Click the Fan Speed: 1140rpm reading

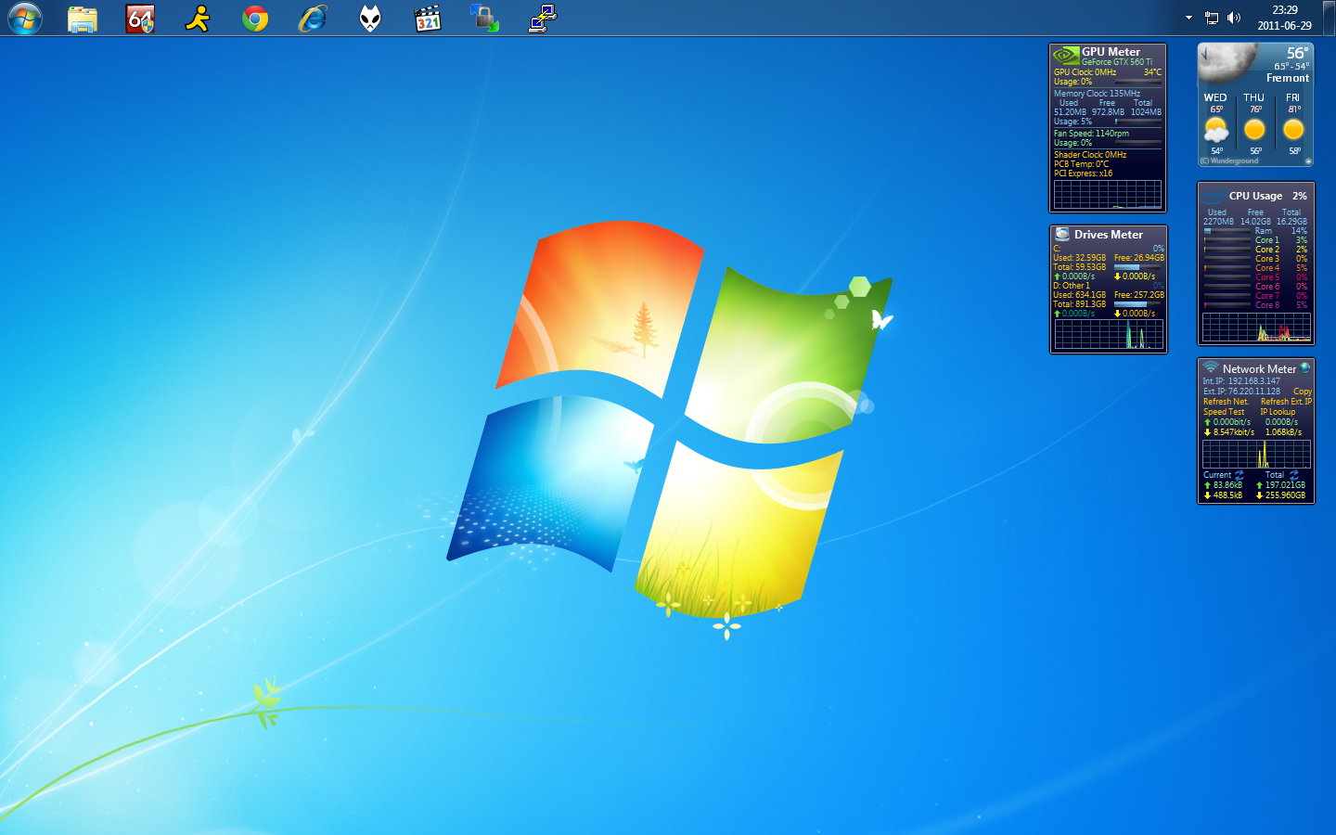(1091, 134)
